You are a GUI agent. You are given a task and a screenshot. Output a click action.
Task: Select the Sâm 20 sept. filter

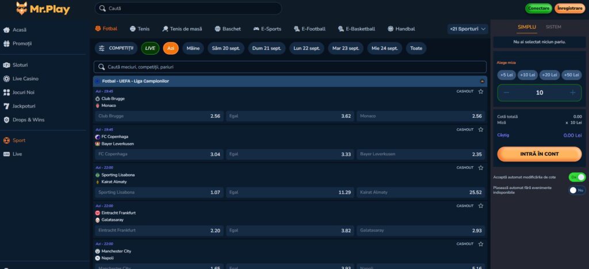click(225, 48)
